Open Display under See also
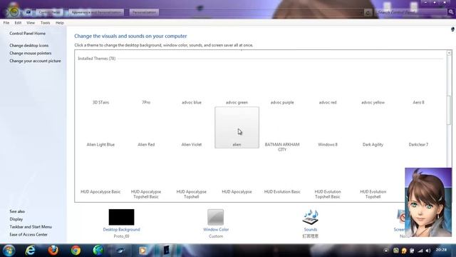This screenshot has width=456, height=257. [16, 219]
